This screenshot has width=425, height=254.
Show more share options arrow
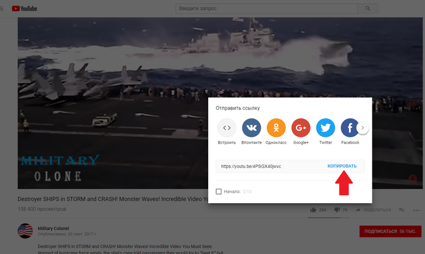point(363,128)
